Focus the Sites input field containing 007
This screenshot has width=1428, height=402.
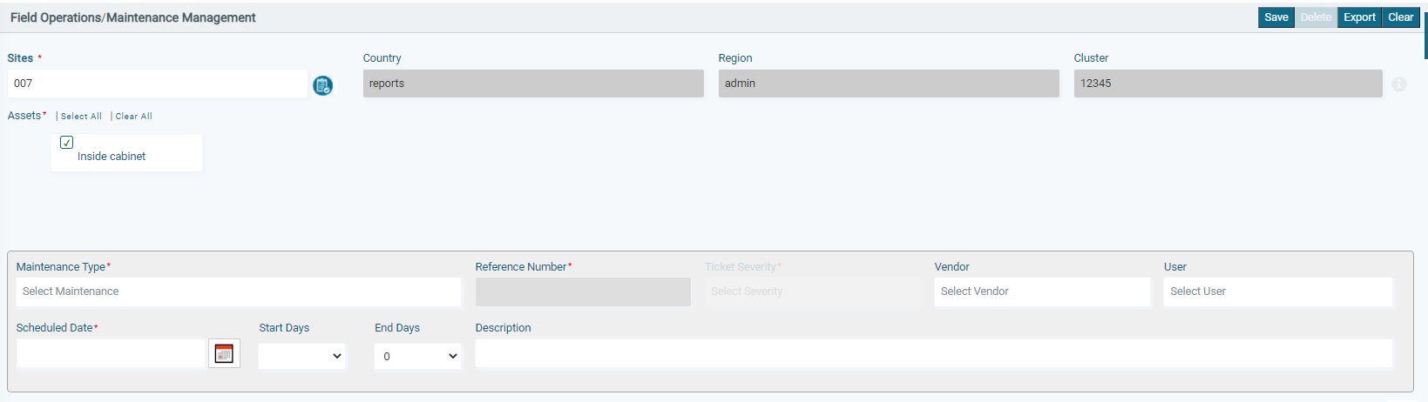pyautogui.click(x=158, y=84)
